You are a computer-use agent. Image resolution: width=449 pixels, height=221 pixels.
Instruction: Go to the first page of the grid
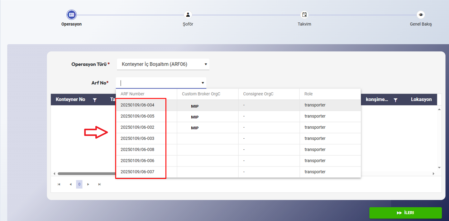pyautogui.click(x=59, y=185)
